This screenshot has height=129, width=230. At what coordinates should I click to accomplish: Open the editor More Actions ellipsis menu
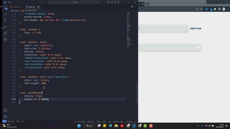[x=135, y=7]
